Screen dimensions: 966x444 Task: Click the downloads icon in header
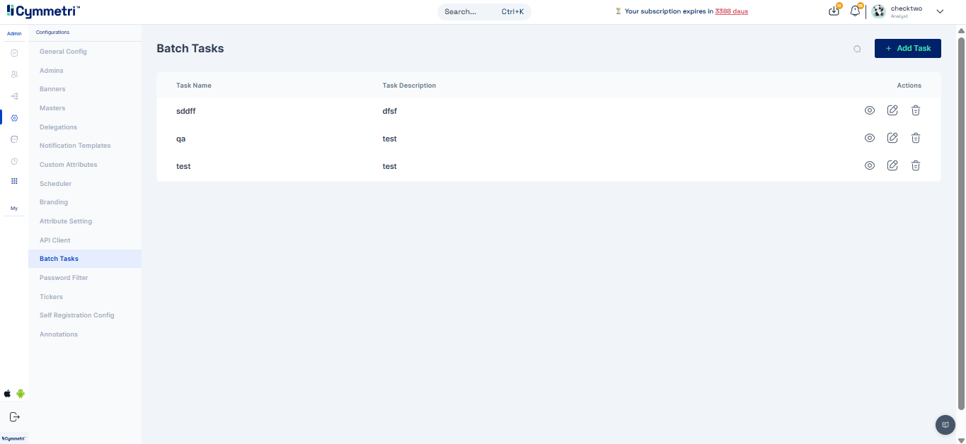[834, 11]
